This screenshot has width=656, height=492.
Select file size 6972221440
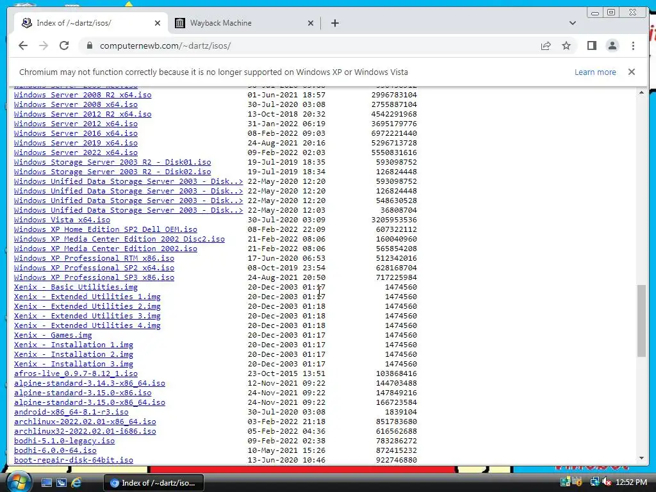coord(394,133)
